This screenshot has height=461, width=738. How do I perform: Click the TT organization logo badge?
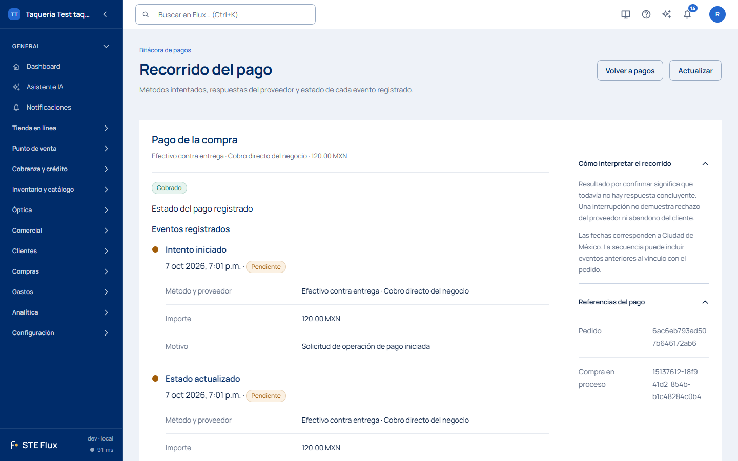point(14,14)
